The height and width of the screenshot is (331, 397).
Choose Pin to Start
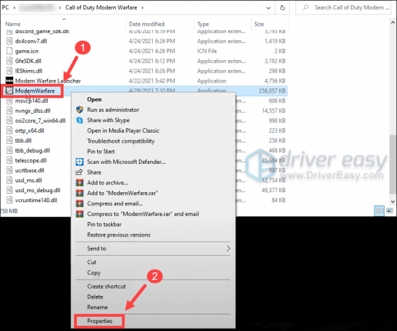click(101, 151)
